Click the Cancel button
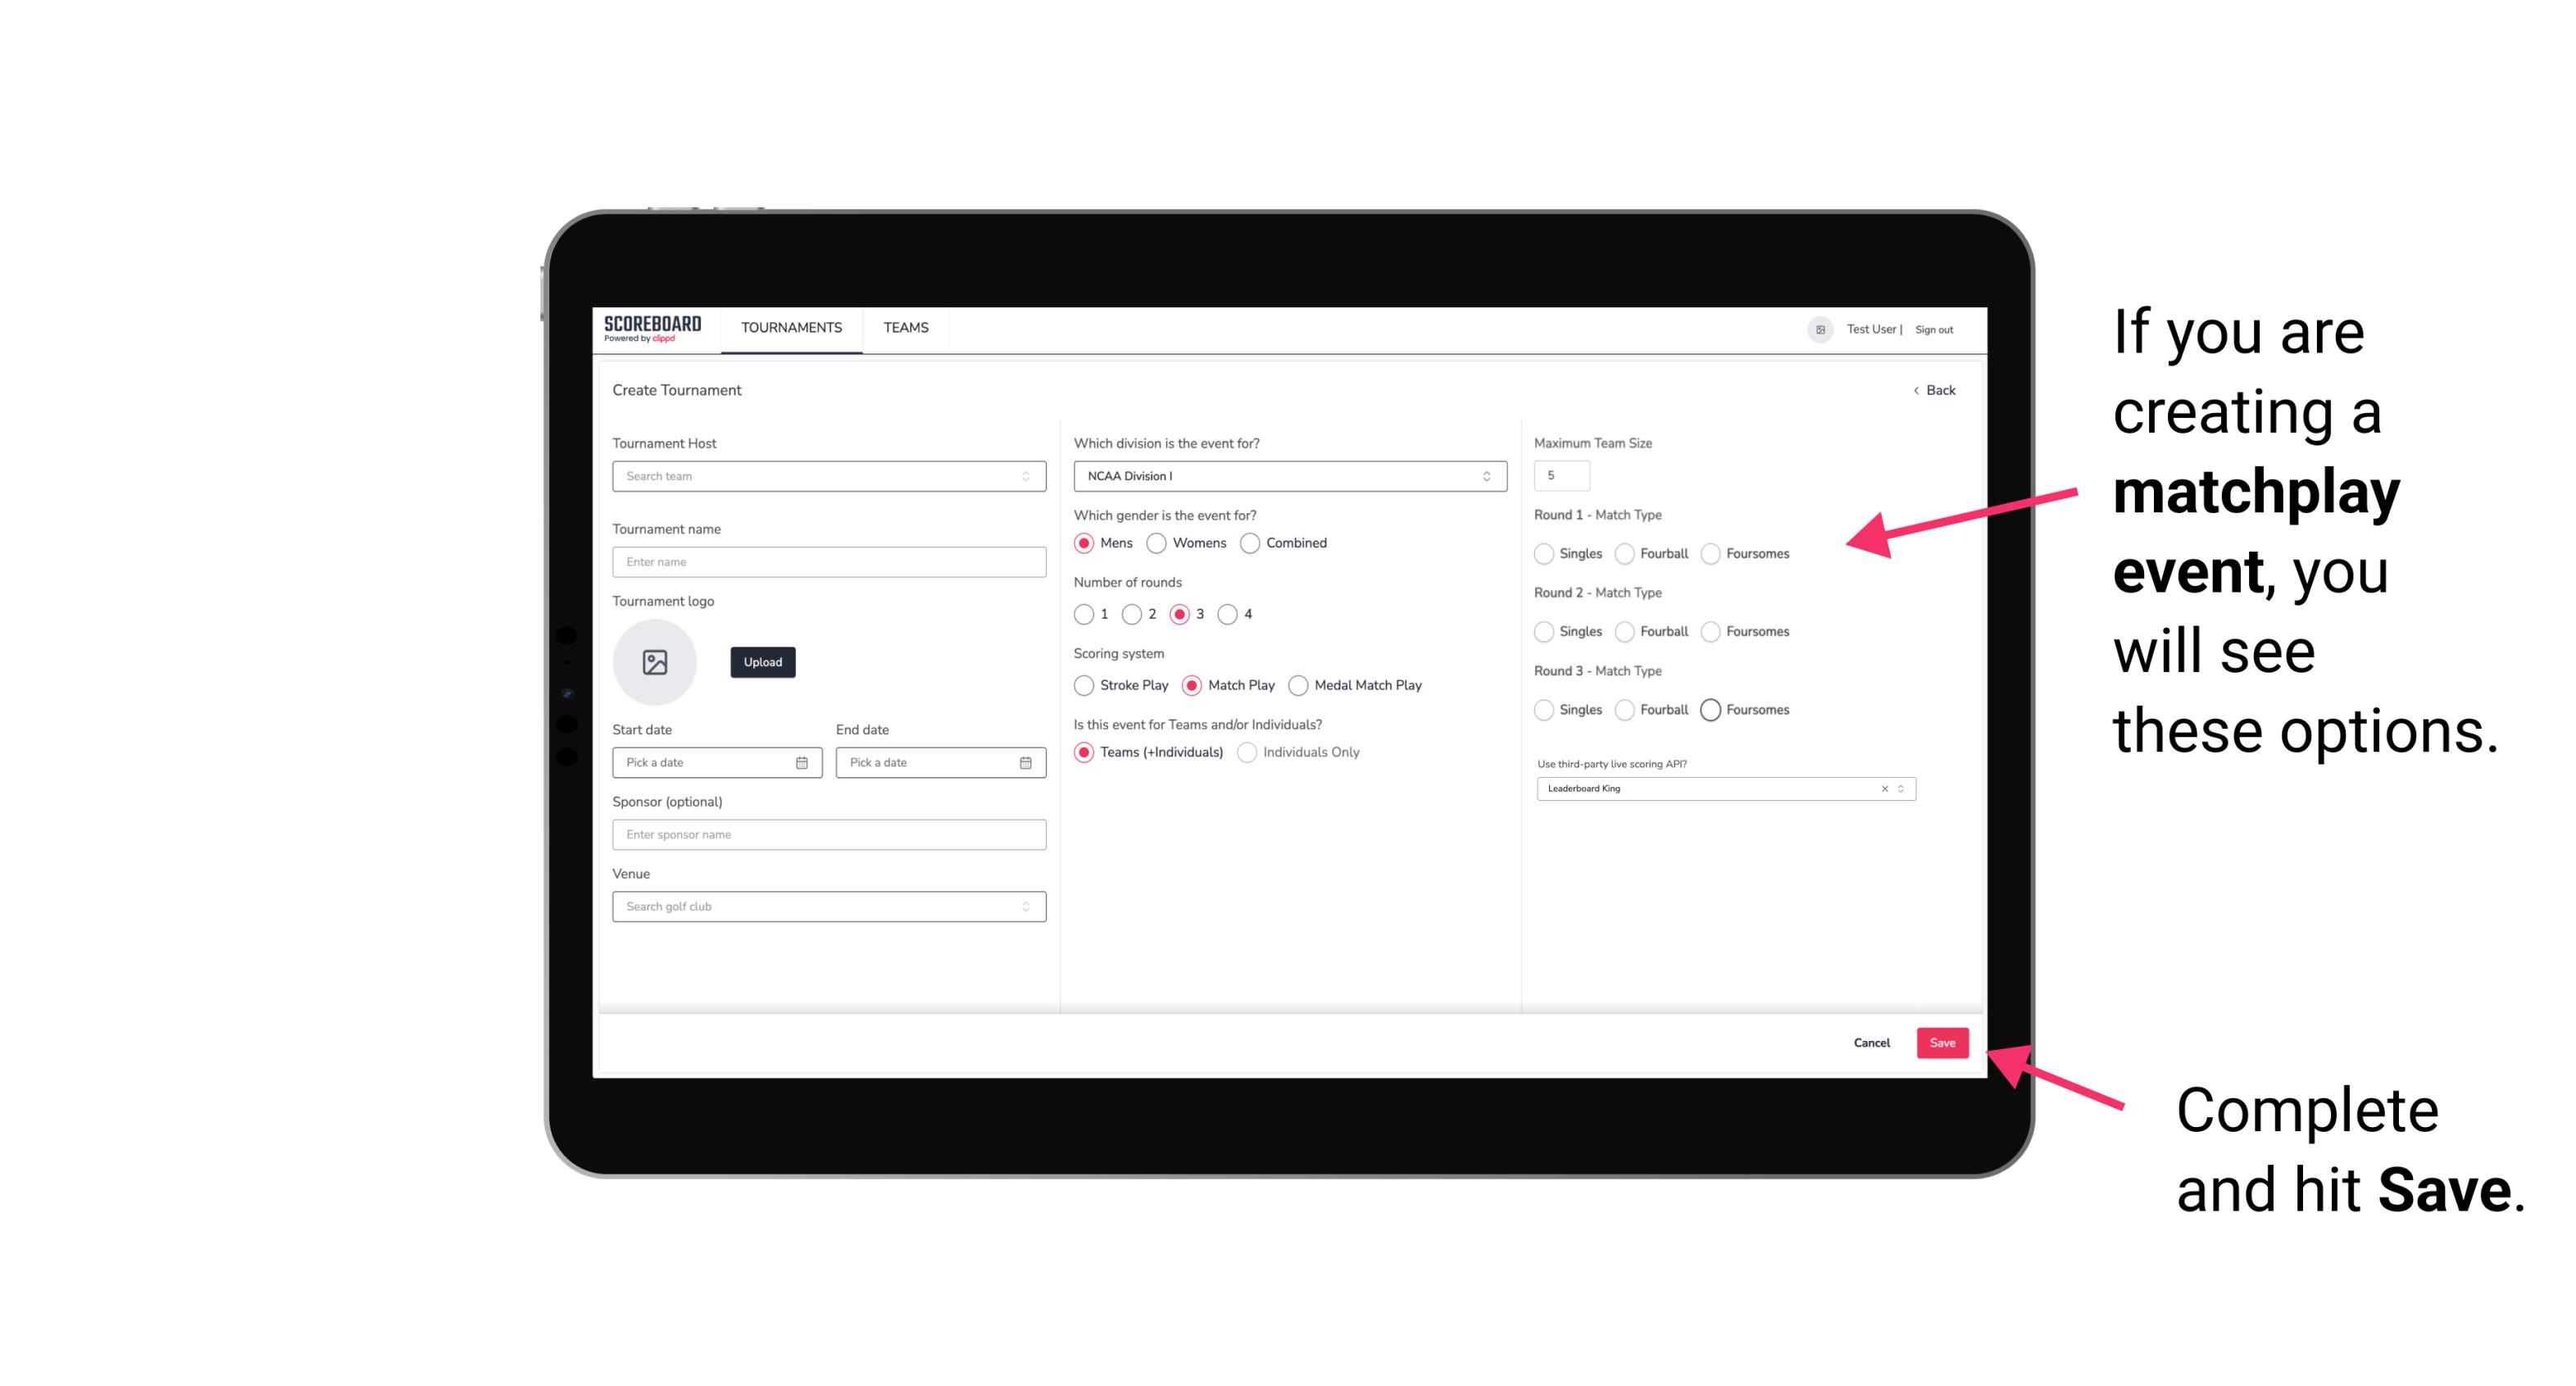Image resolution: width=2576 pixels, height=1386 pixels. [1873, 1041]
